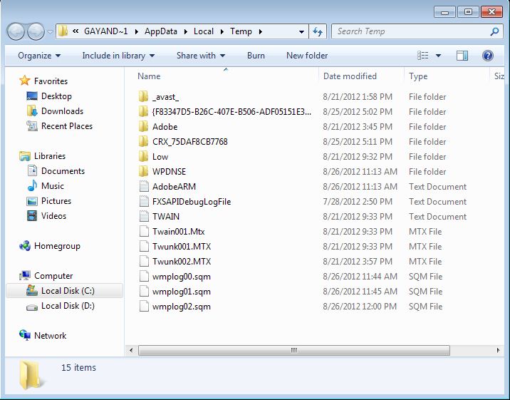This screenshot has height=400, width=510.
Task: Open the Share with menu
Action: tap(201, 56)
